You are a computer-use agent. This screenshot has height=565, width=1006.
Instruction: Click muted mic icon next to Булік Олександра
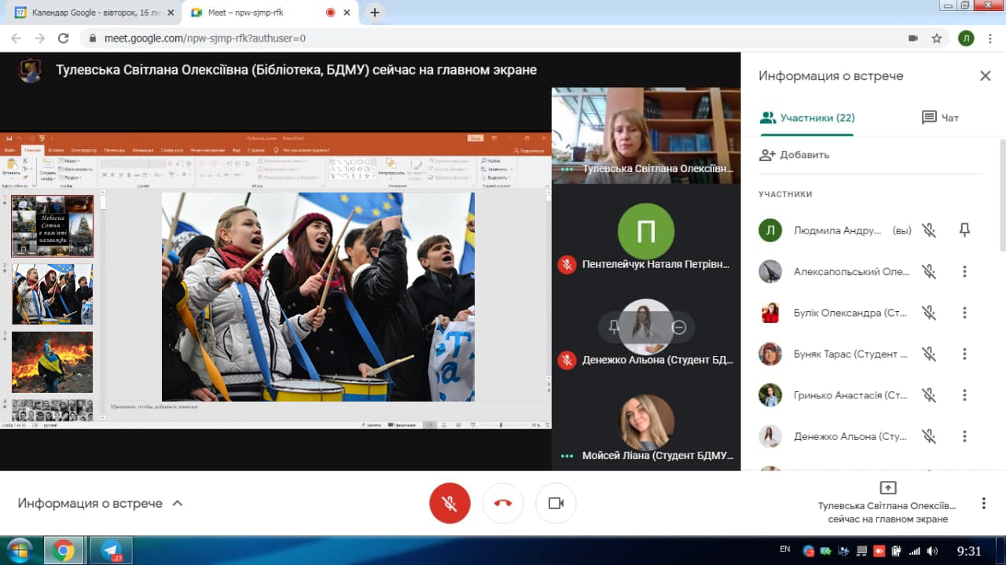click(x=929, y=313)
